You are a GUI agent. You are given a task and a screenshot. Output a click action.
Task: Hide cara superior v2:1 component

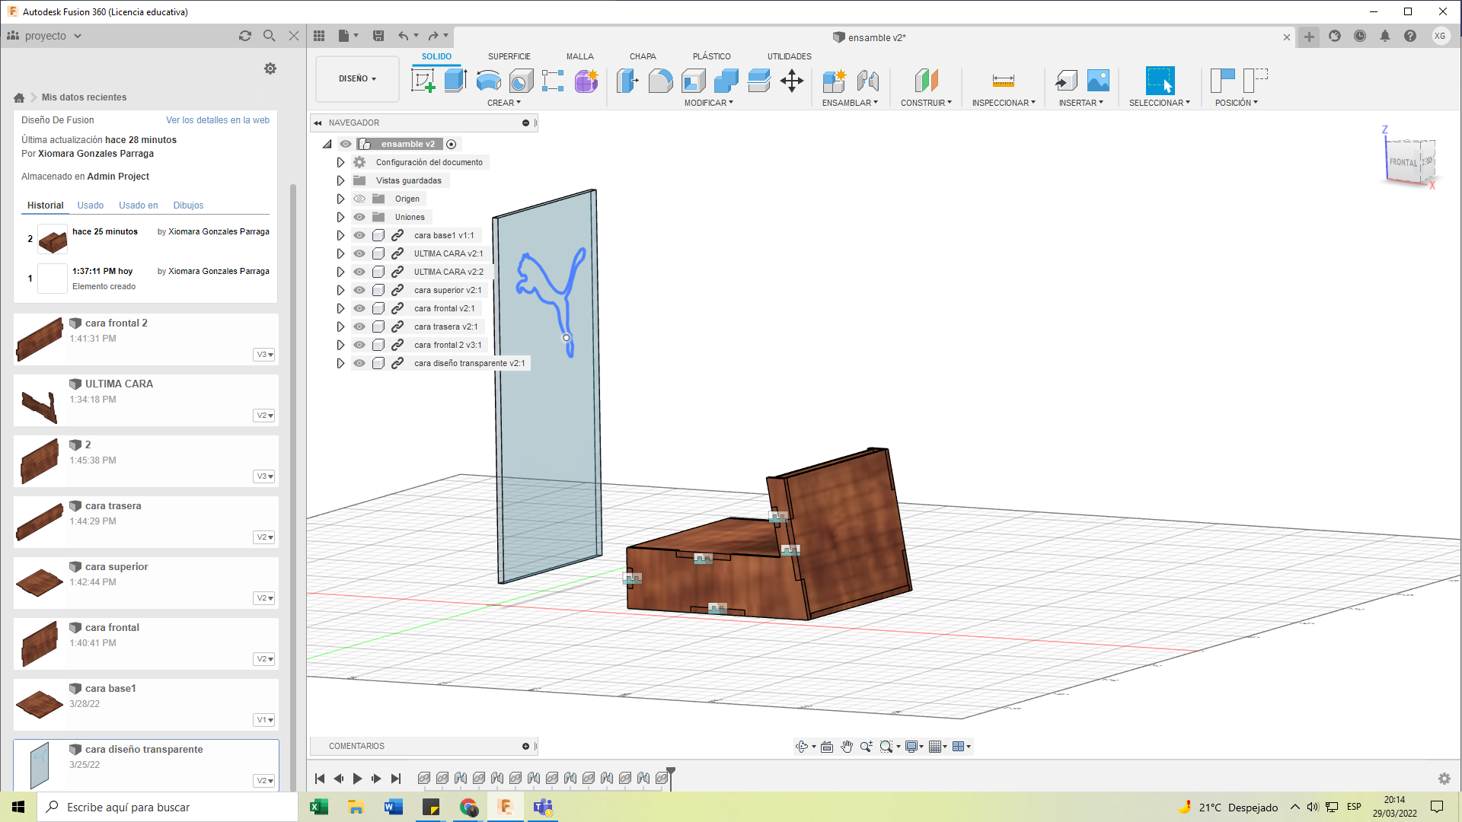359,290
